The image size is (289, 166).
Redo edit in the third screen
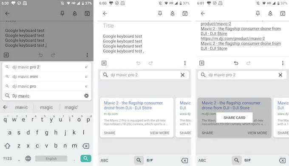249,63
